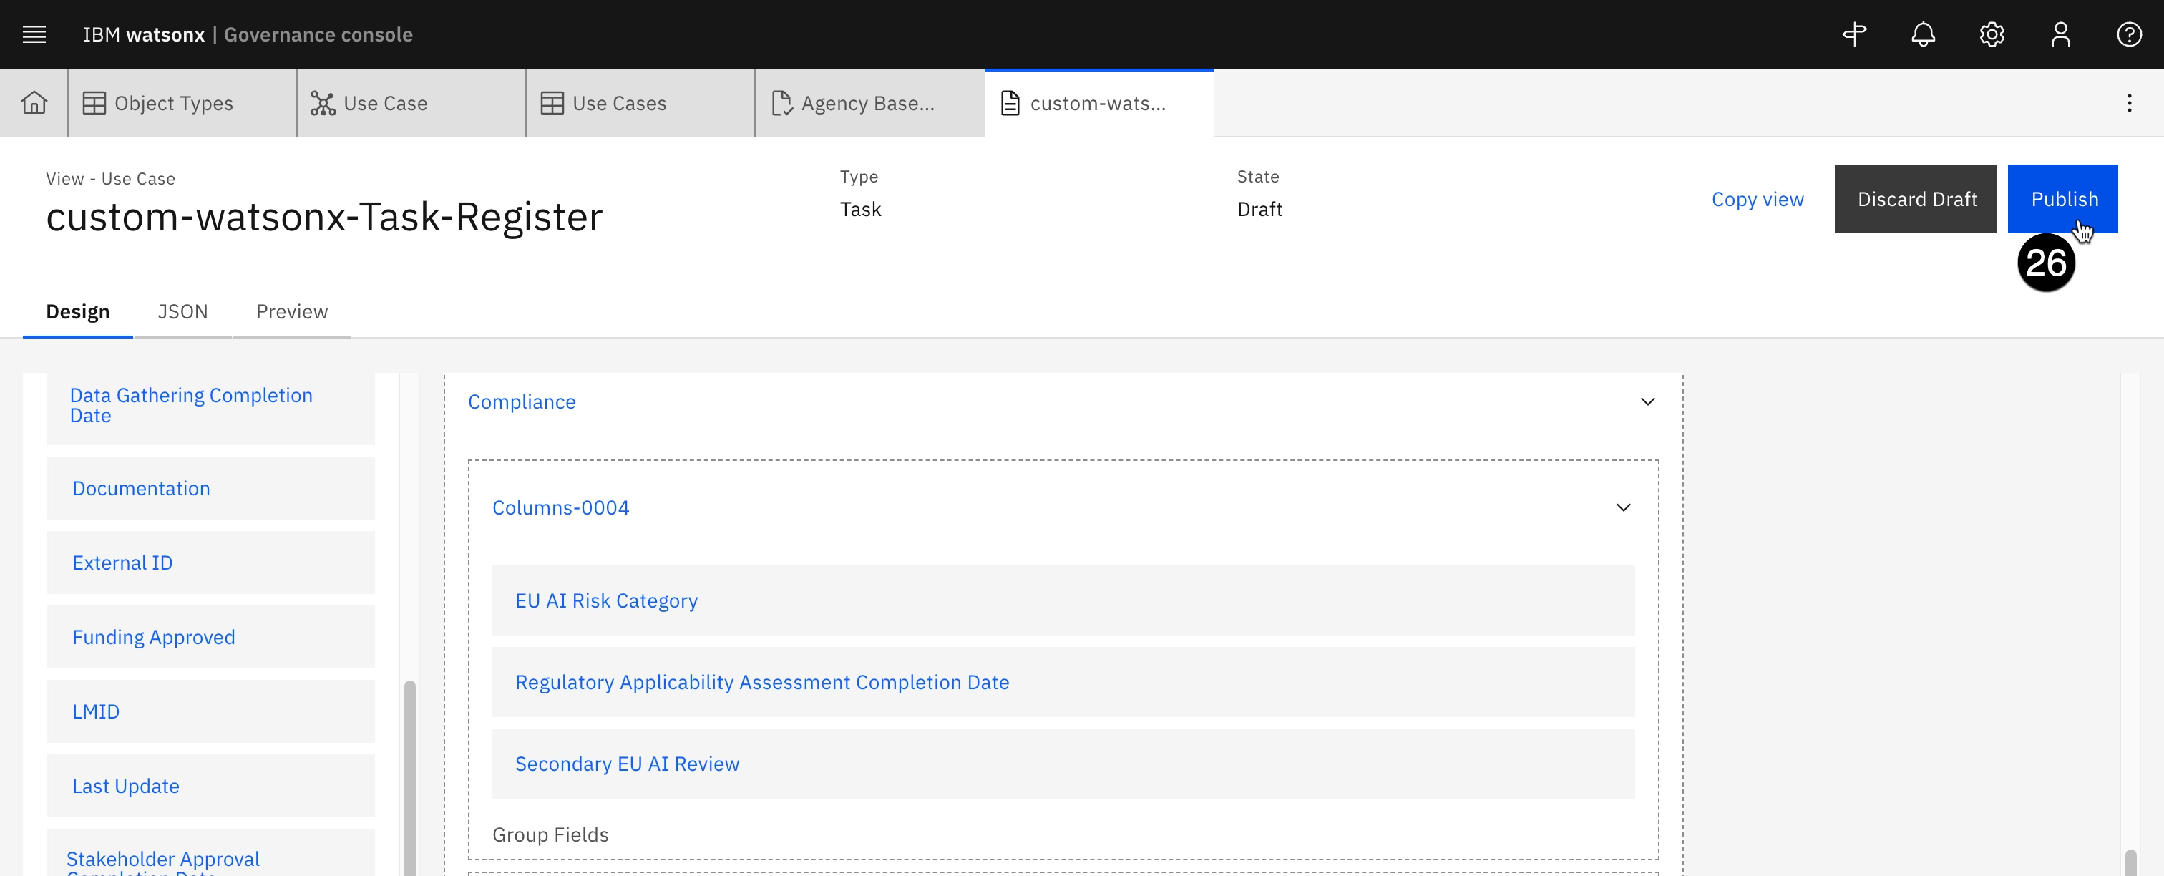Select the LMID field item
This screenshot has width=2164, height=876.
tap(210, 711)
